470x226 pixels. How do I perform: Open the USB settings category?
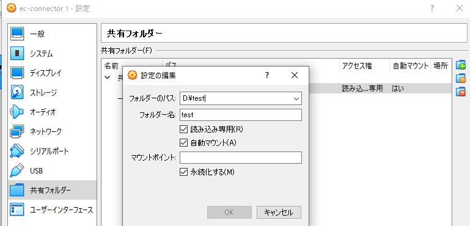pyautogui.click(x=52, y=170)
